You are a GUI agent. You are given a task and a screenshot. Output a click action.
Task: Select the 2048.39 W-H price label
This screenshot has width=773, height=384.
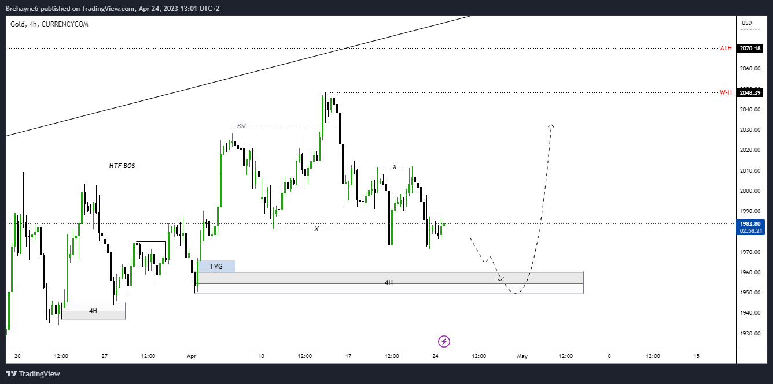(x=750, y=92)
